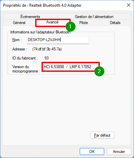134x158 pixels.
Task: Open the Pilote tab
Action: point(84,23)
